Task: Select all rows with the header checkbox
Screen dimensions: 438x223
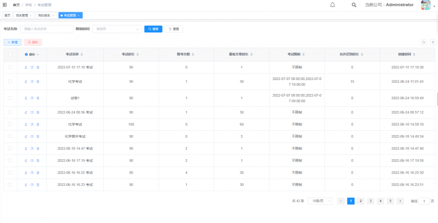Action: point(11,54)
